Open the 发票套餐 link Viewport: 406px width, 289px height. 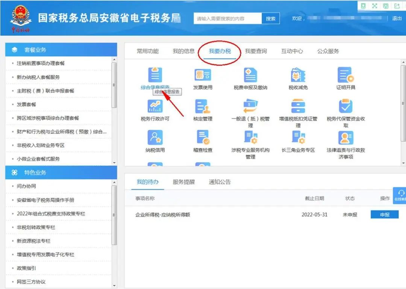26,104
